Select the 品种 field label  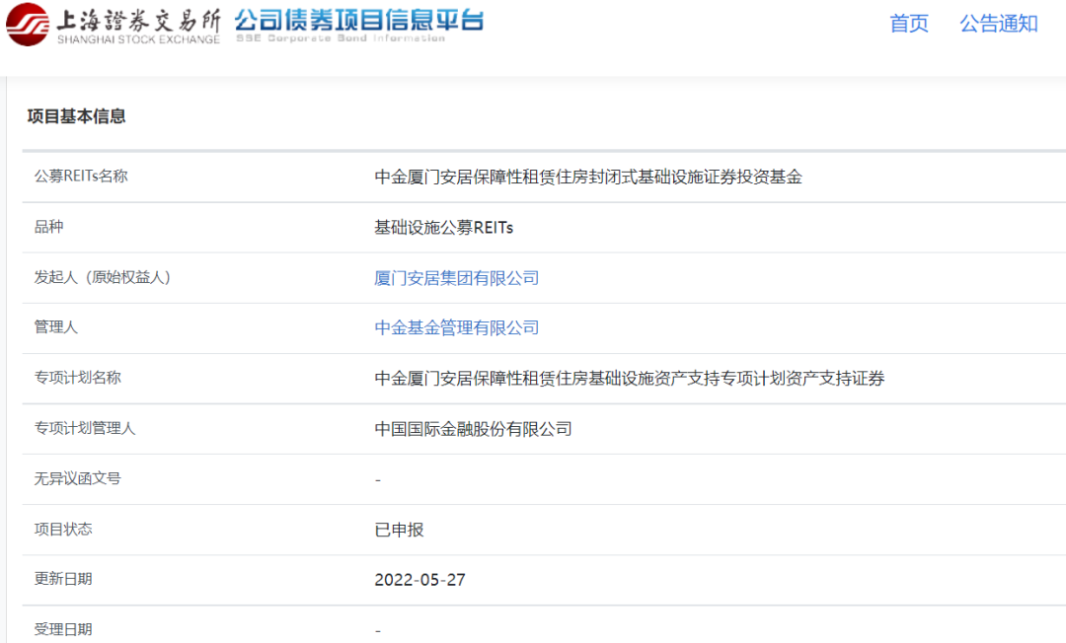(x=41, y=227)
